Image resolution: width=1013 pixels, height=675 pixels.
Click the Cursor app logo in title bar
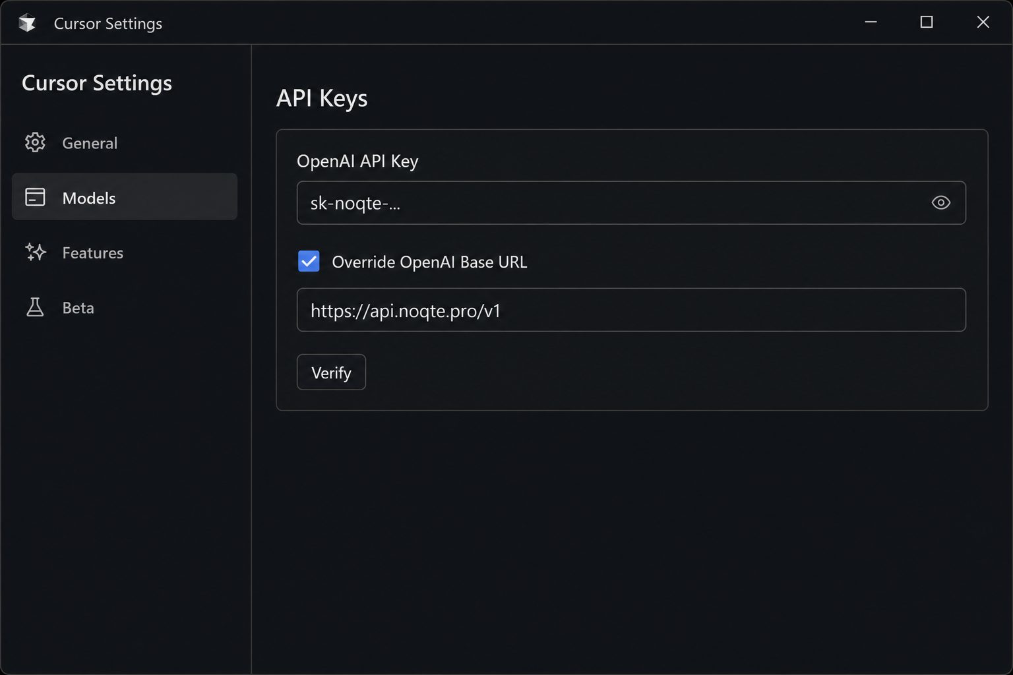click(x=27, y=23)
